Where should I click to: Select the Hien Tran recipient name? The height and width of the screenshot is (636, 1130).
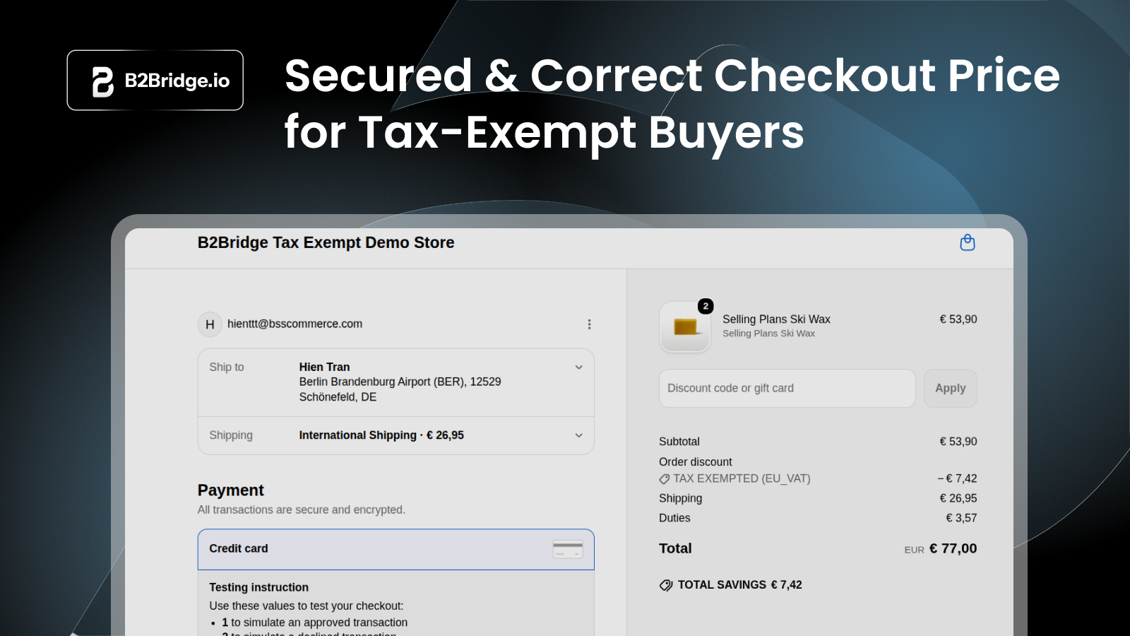[324, 367]
